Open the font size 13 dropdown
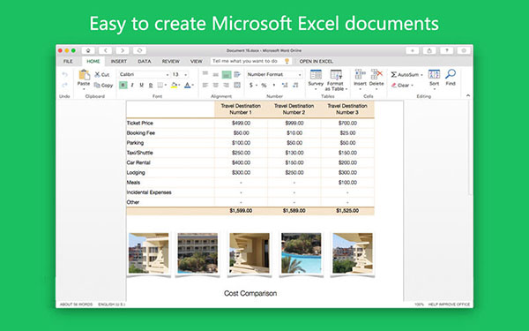The width and height of the screenshot is (529, 331). click(x=180, y=74)
